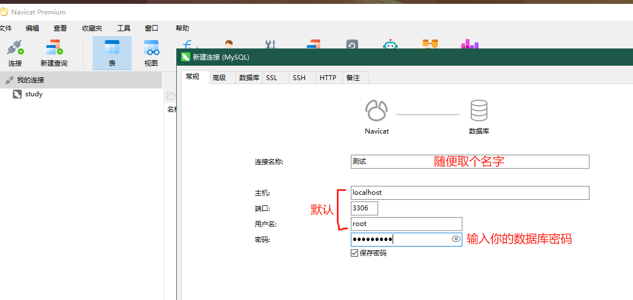Switch to the 常规 tab
Screen dimensions: 633x300
(x=196, y=77)
